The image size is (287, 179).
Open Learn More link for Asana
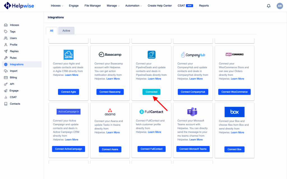[x=113, y=132]
